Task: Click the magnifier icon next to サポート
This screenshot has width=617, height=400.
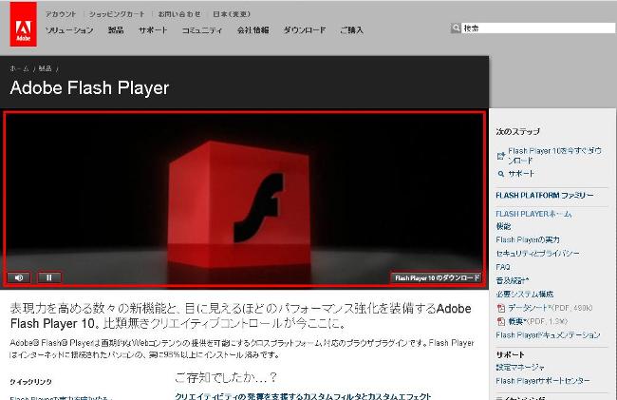Action: pyautogui.click(x=501, y=174)
